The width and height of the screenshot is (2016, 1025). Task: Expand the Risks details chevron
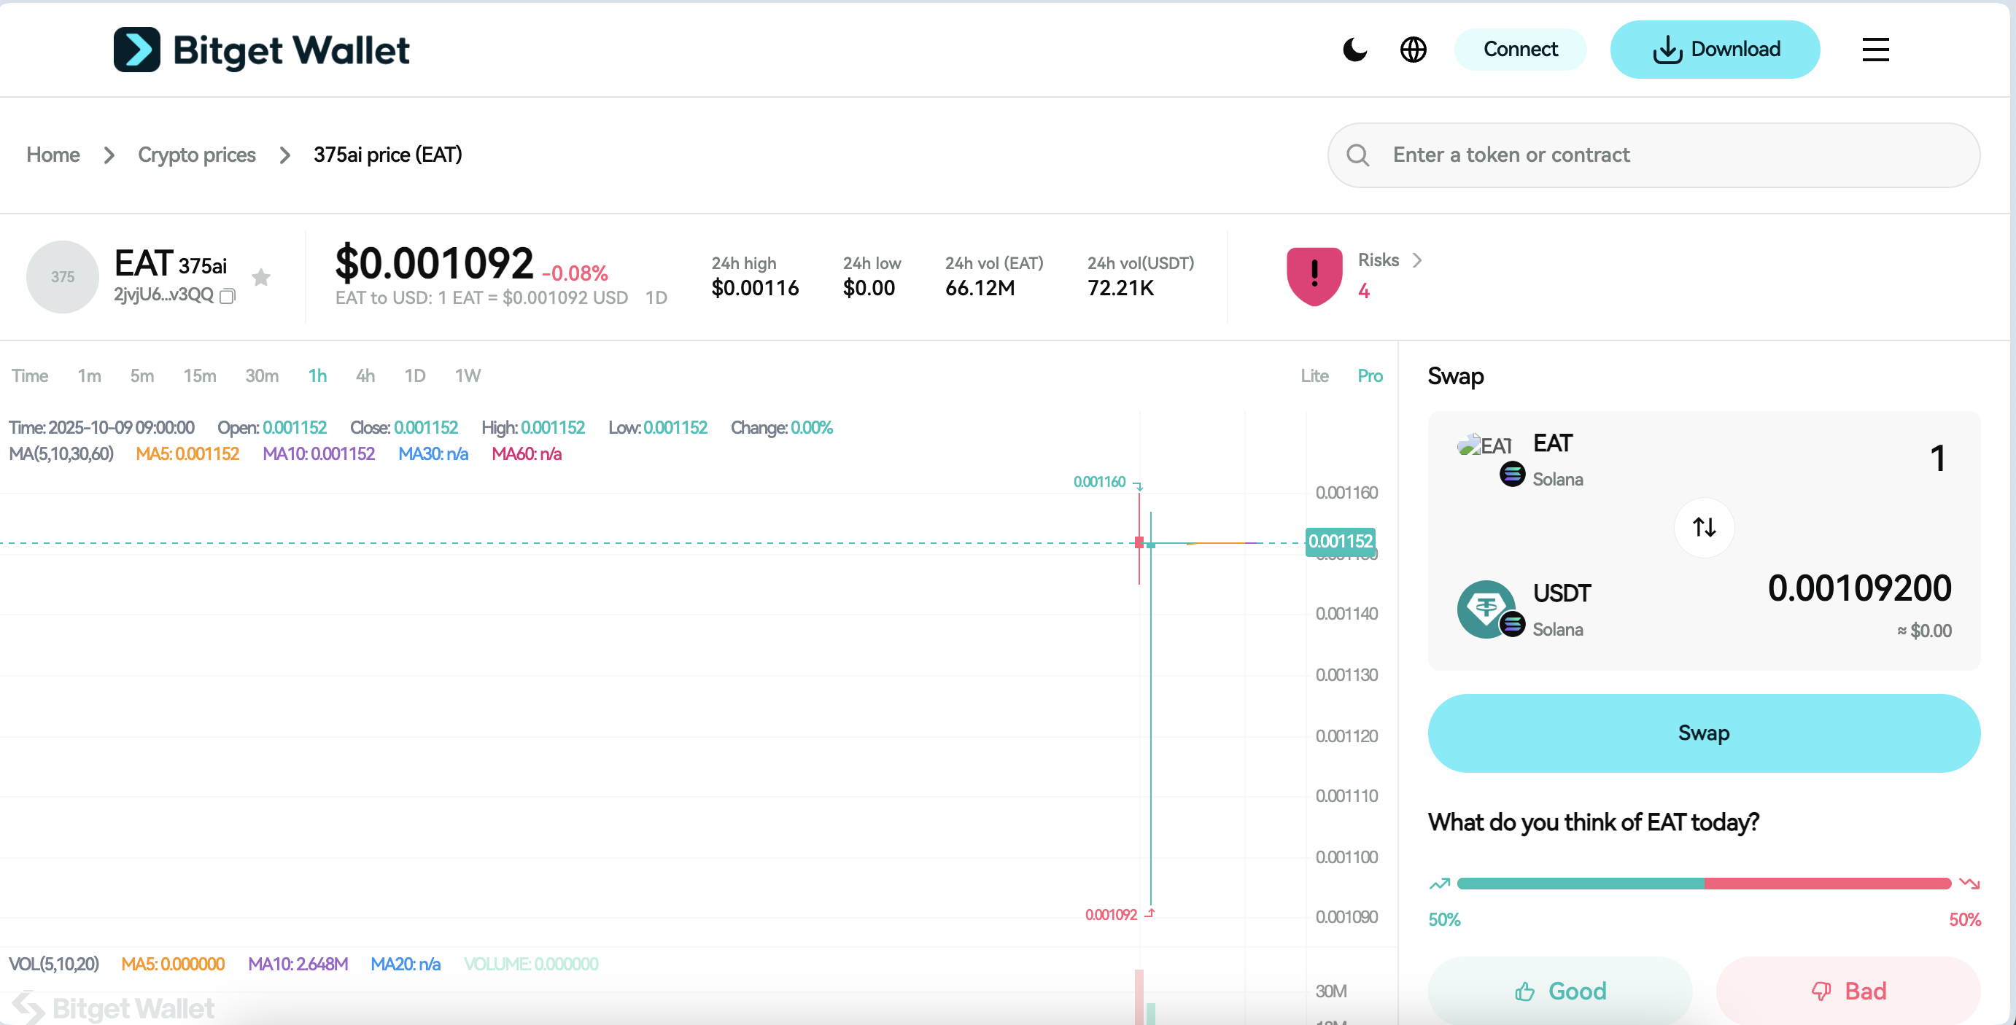(x=1416, y=260)
